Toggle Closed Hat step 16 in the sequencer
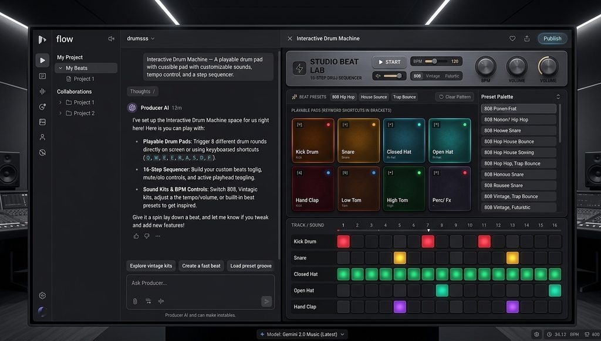This screenshot has height=341, width=601. [555, 274]
